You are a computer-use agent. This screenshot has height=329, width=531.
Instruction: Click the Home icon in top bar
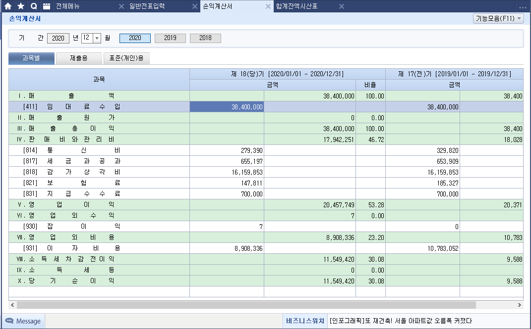click(8, 6)
